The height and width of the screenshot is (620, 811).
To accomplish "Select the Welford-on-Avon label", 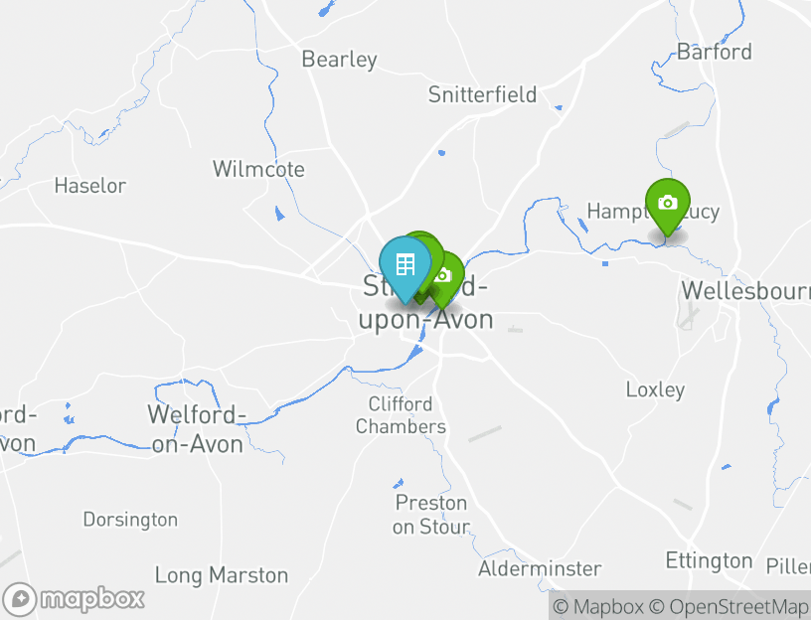I will 197,429.
